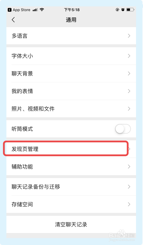Expand 多语言 via its chevron
Viewport: 143px width, 245px height.
(129, 36)
